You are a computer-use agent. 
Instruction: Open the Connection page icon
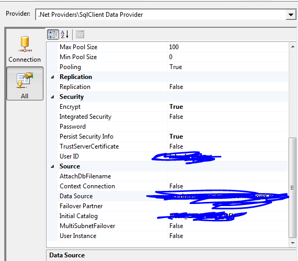[25, 49]
